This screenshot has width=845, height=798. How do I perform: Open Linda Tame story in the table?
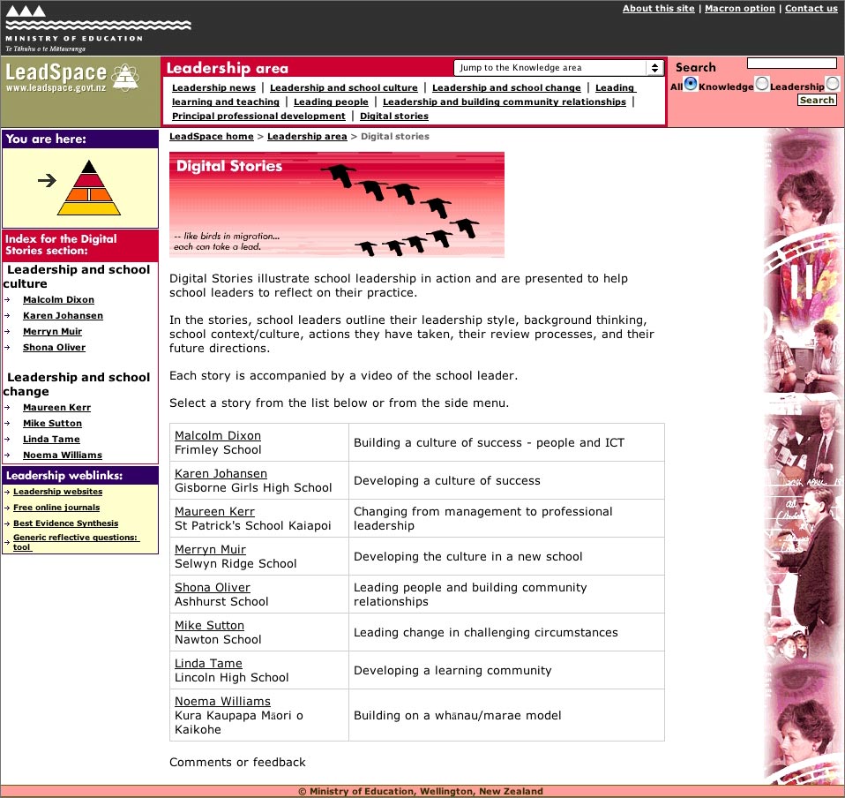[208, 663]
